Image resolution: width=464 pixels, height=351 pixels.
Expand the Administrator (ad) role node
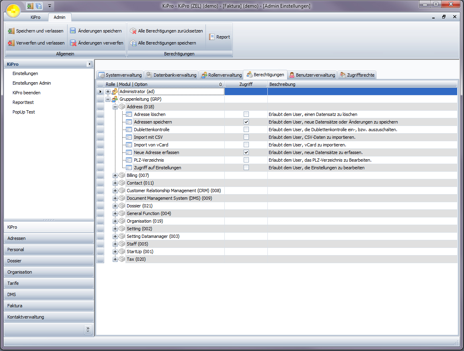tap(108, 92)
